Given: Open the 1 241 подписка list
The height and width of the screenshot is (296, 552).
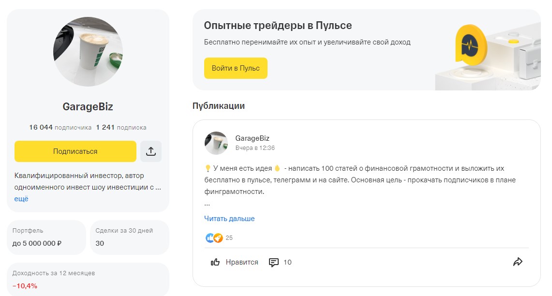Looking at the screenshot, I should (121, 128).
